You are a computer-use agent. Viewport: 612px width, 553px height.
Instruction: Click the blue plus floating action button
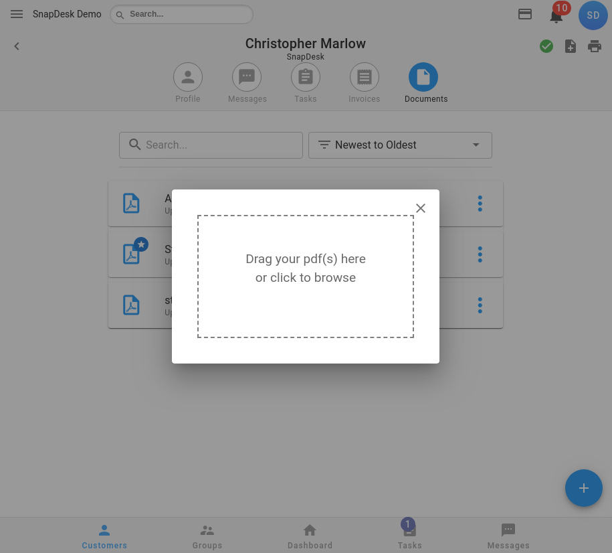point(583,488)
